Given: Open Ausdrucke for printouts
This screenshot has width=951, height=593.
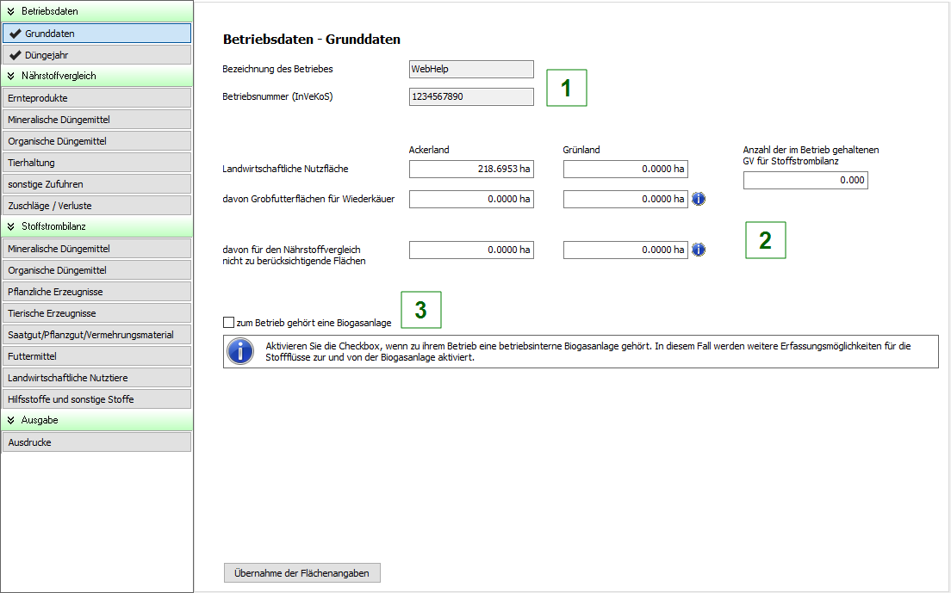Looking at the screenshot, I should click(96, 442).
